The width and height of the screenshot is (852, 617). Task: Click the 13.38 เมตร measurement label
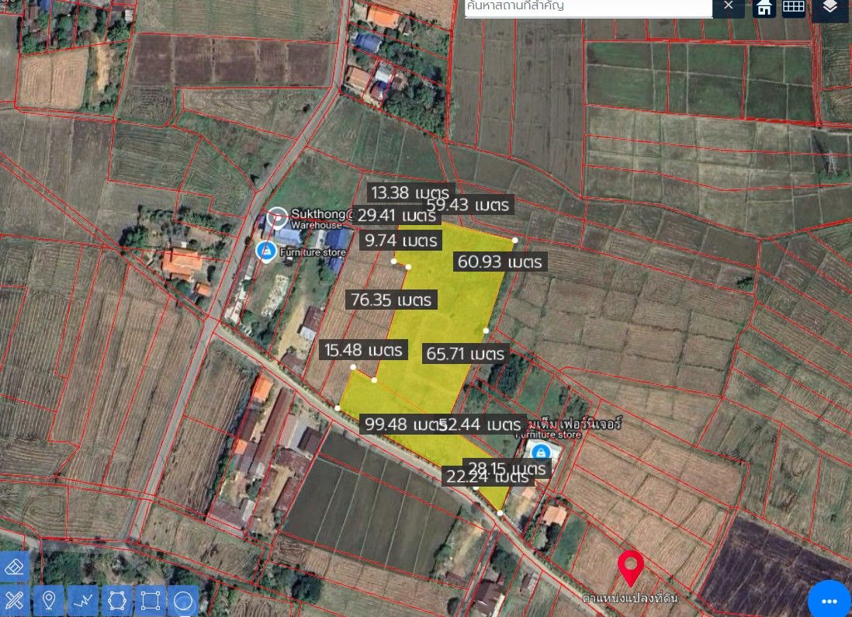tap(410, 193)
